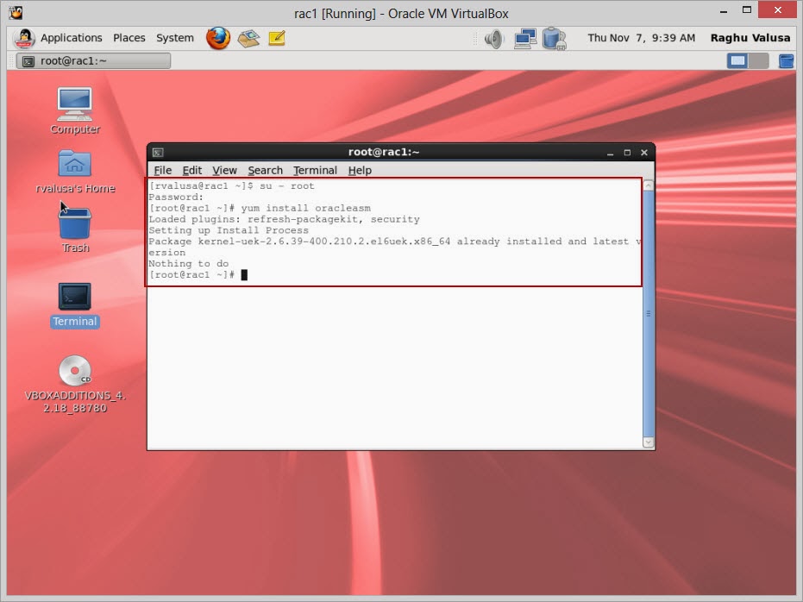This screenshot has width=803, height=602.
Task: Select the Terminal desktop launcher
Action: 75,305
